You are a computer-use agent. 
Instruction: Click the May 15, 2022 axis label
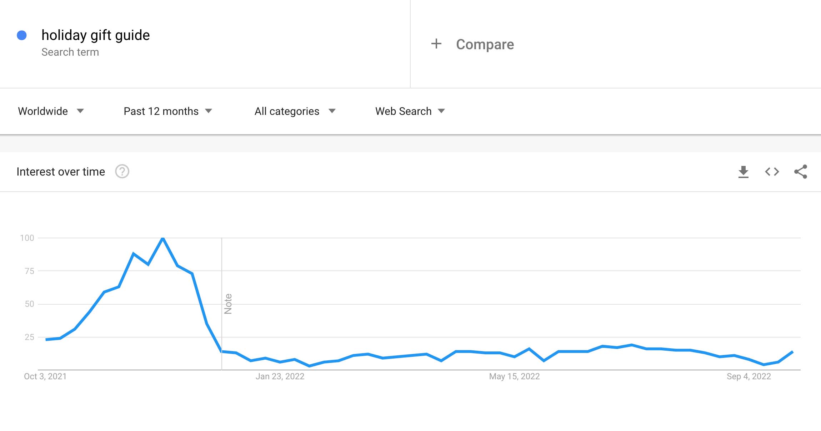tap(515, 376)
